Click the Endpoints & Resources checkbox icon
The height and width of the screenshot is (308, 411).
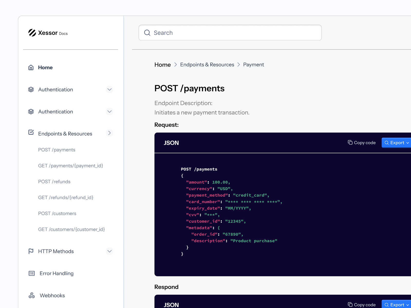click(x=31, y=132)
